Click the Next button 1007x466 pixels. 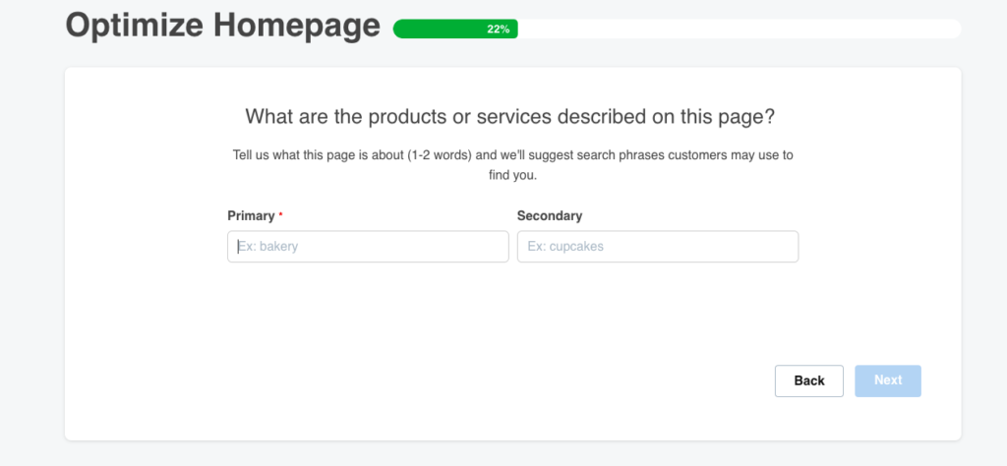[x=887, y=380]
